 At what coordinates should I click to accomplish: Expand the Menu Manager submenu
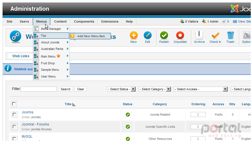click(68, 28)
